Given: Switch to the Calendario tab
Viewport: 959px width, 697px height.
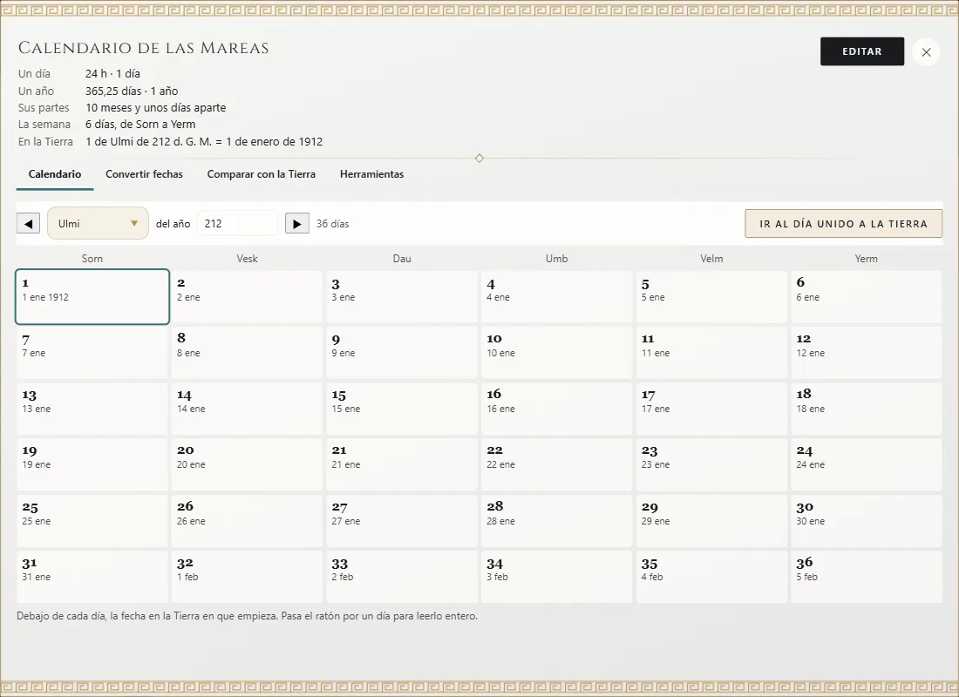Looking at the screenshot, I should pyautogui.click(x=55, y=174).
